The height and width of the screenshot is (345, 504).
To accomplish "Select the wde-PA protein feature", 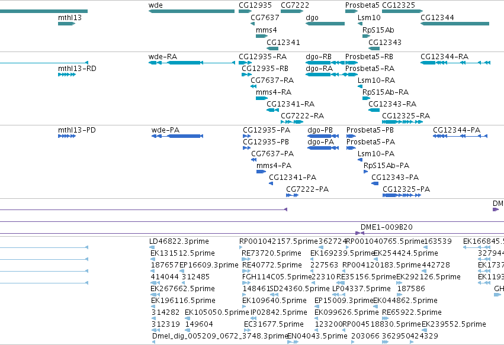I will pyautogui.click(x=177, y=136).
